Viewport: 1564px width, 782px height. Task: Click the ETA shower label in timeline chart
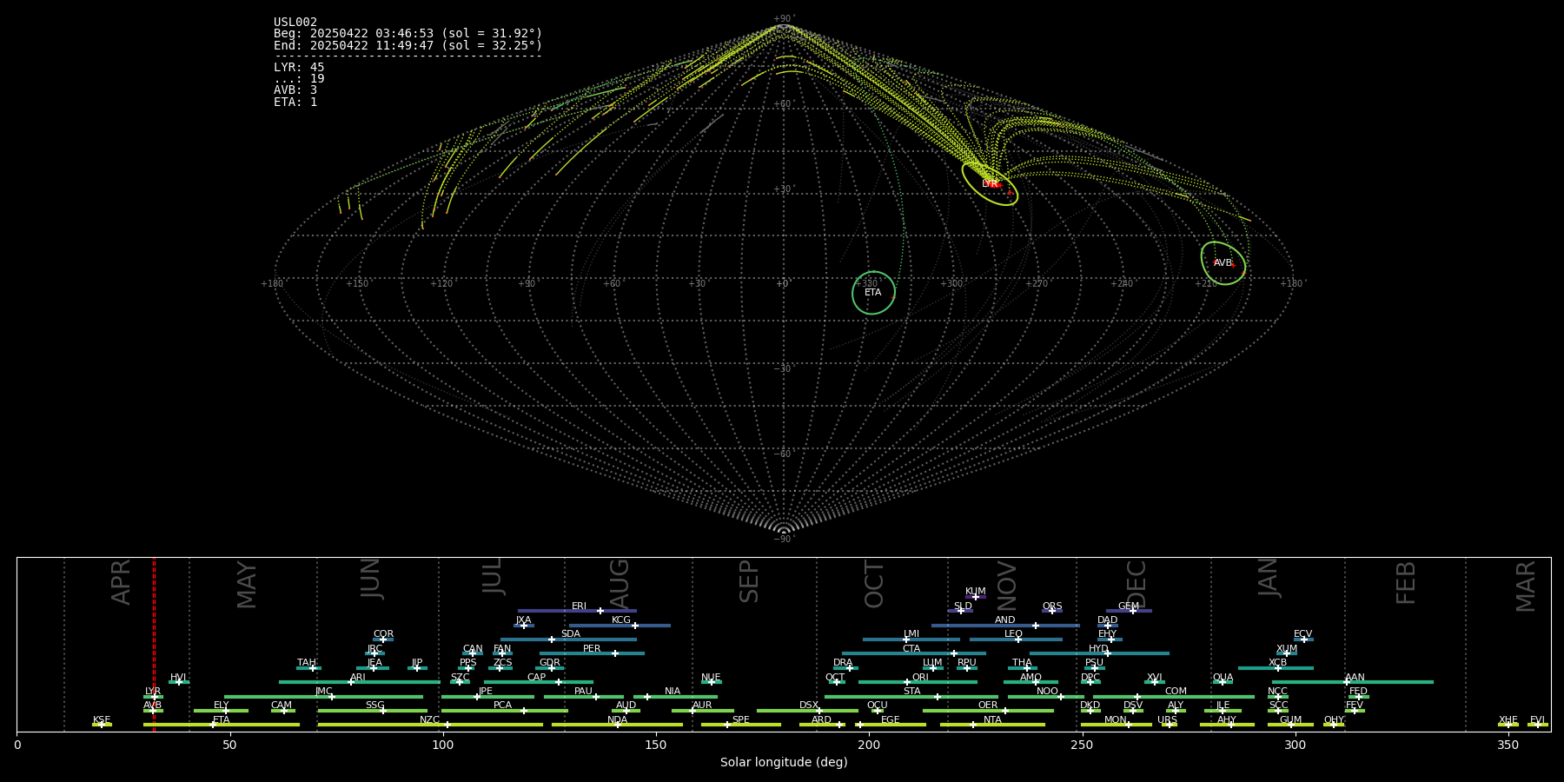pos(222,719)
